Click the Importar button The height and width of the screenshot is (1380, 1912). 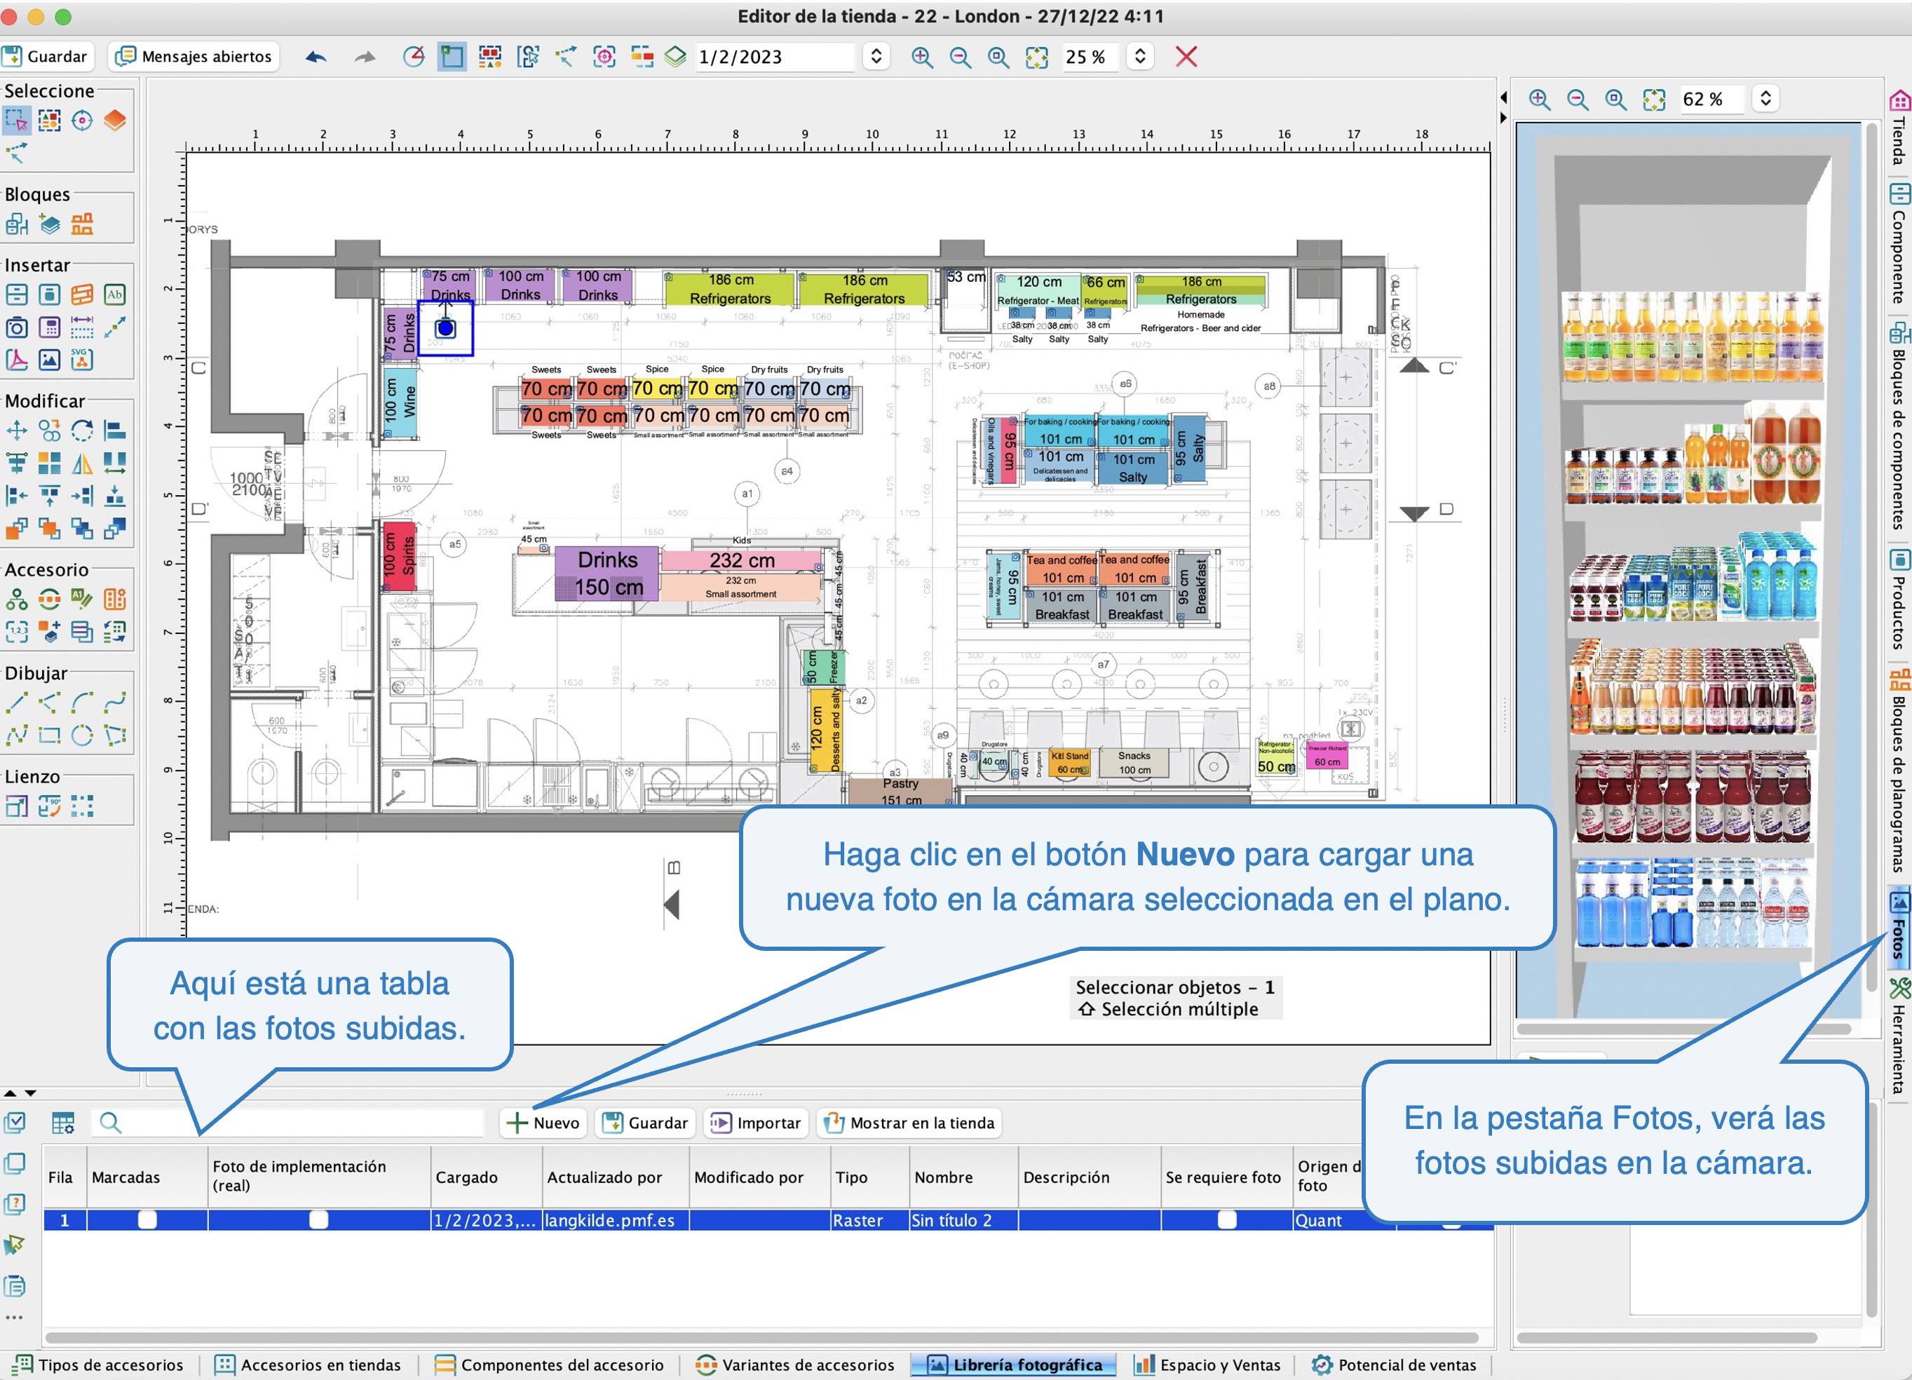click(x=757, y=1122)
